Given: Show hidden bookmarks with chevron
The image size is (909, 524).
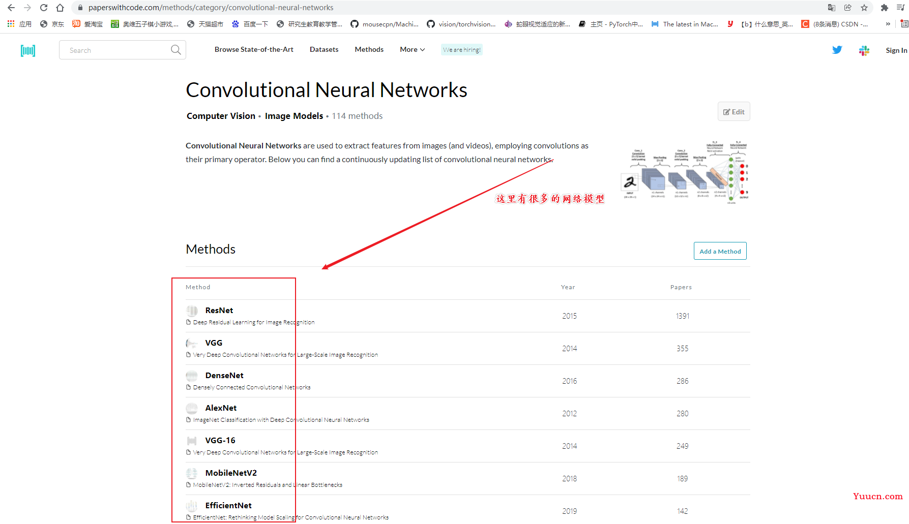Looking at the screenshot, I should coord(888,24).
